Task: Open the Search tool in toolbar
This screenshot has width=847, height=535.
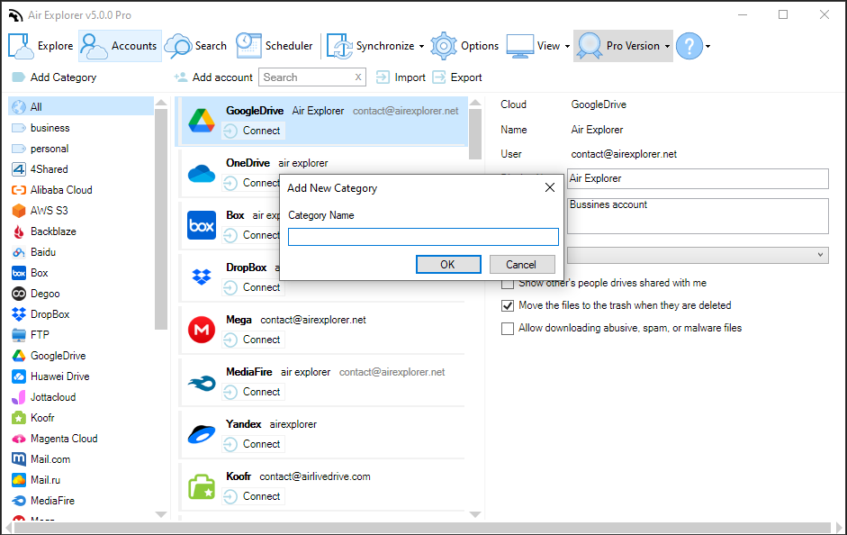Action: [195, 46]
